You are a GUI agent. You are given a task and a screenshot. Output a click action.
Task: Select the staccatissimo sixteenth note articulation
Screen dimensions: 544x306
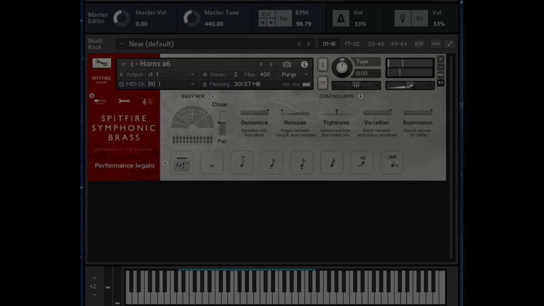coord(332,162)
